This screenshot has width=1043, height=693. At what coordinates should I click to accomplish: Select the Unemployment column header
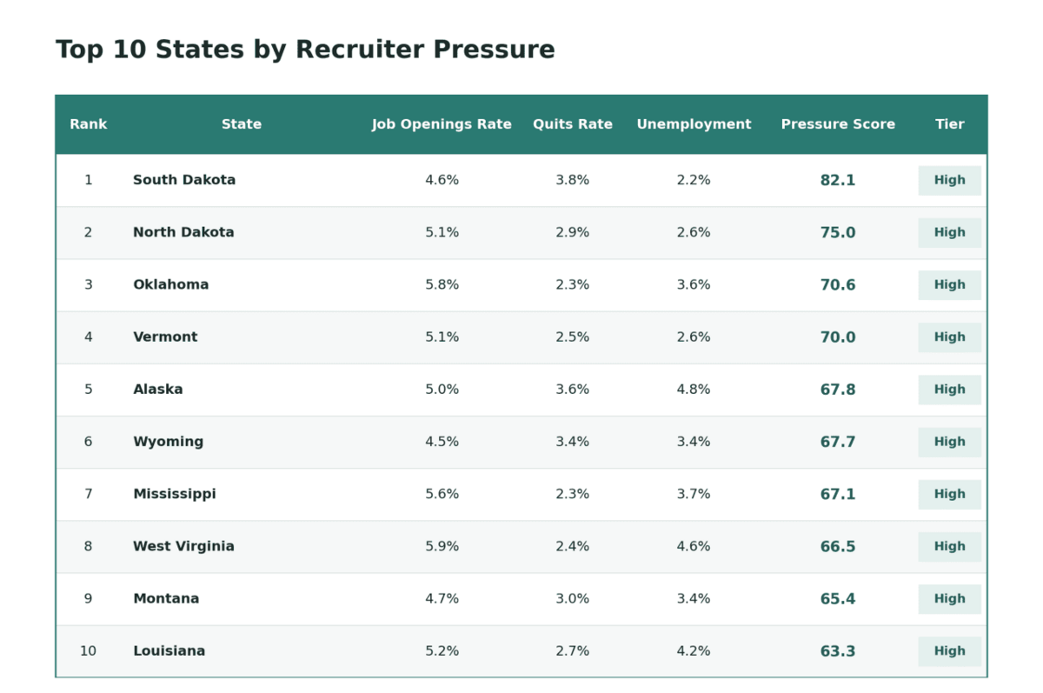(x=694, y=124)
